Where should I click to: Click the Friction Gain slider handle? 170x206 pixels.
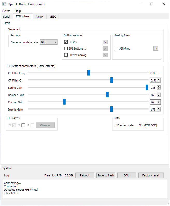tap(64, 102)
